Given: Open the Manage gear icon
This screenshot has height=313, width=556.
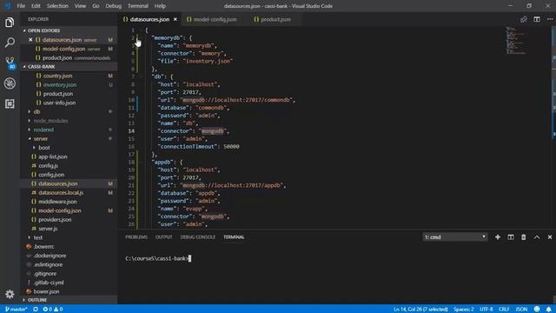Looking at the screenshot, I should 10,294.
